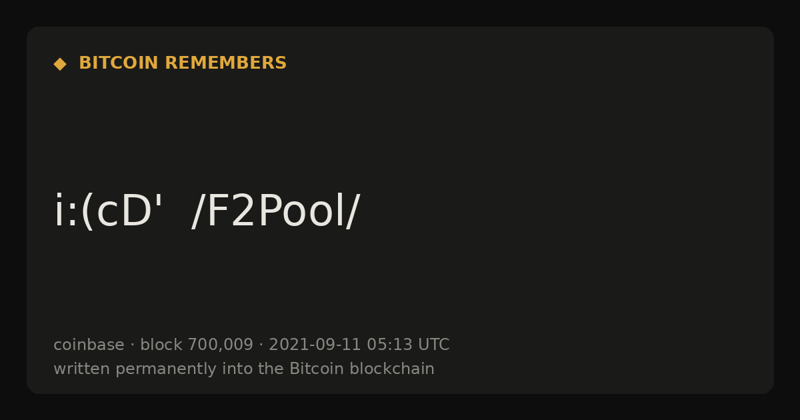Image resolution: width=800 pixels, height=420 pixels.
Task: Select the word BITCOIN in the orange header
Action: click(x=119, y=63)
